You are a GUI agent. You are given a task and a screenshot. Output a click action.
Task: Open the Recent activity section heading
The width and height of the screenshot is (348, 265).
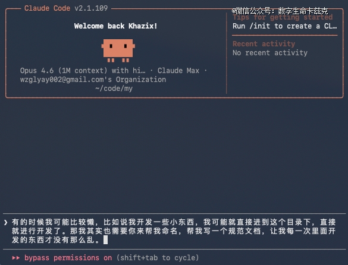click(264, 44)
